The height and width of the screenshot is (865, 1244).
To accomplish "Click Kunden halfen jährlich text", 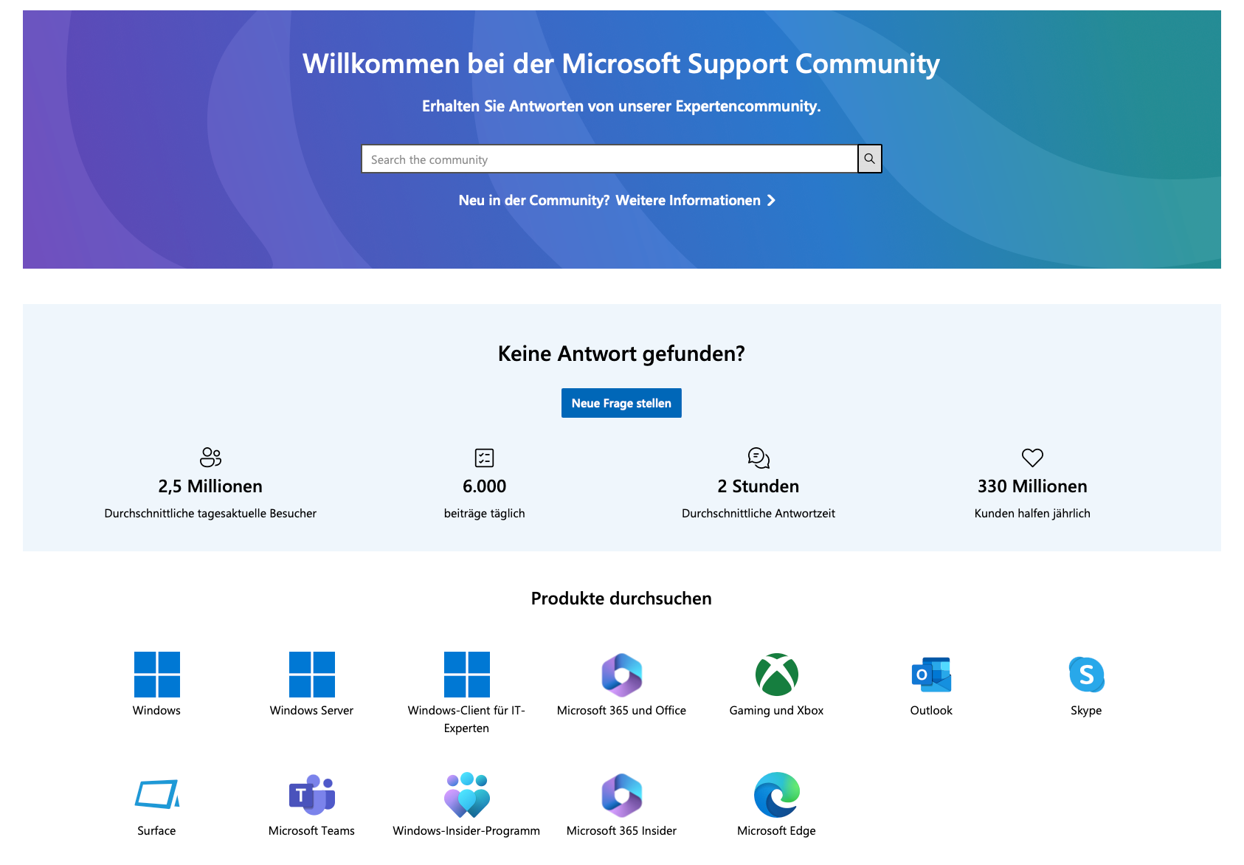I will click(x=1032, y=513).
